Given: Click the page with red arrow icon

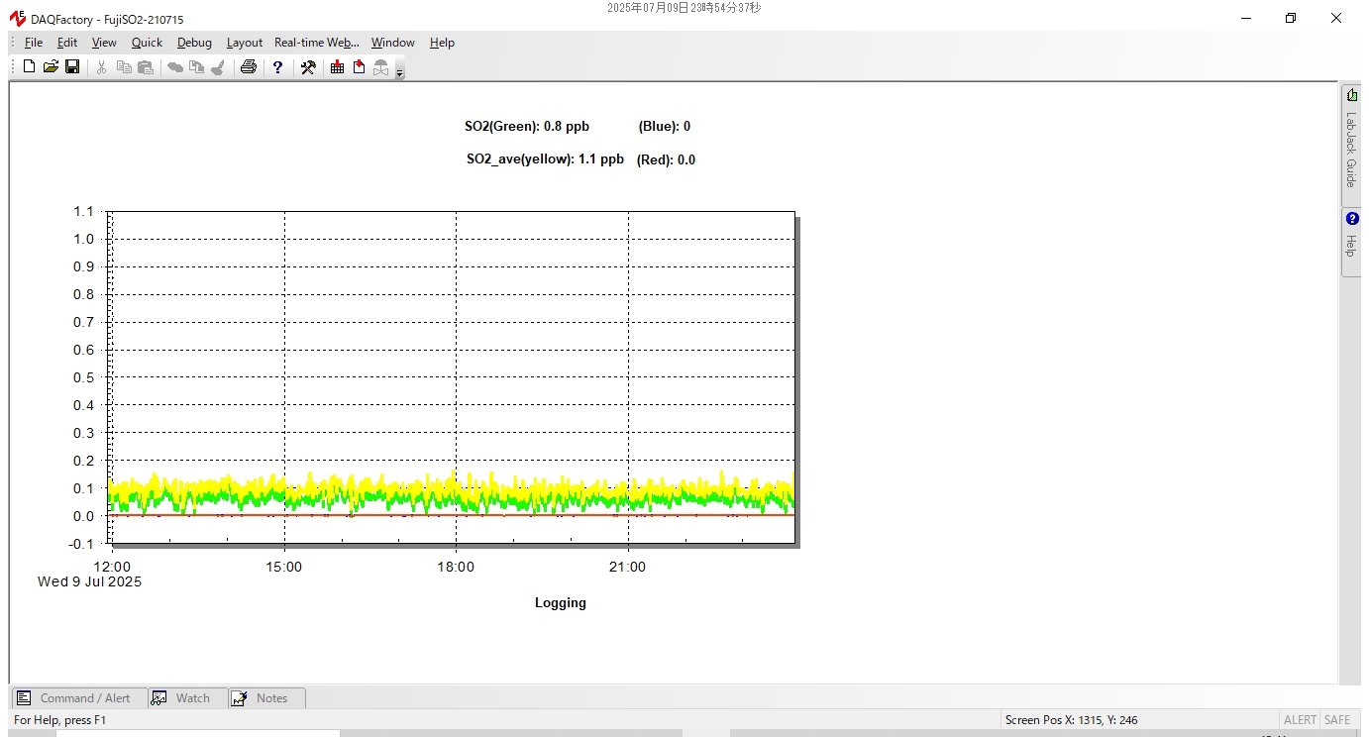Looking at the screenshot, I should (359, 67).
